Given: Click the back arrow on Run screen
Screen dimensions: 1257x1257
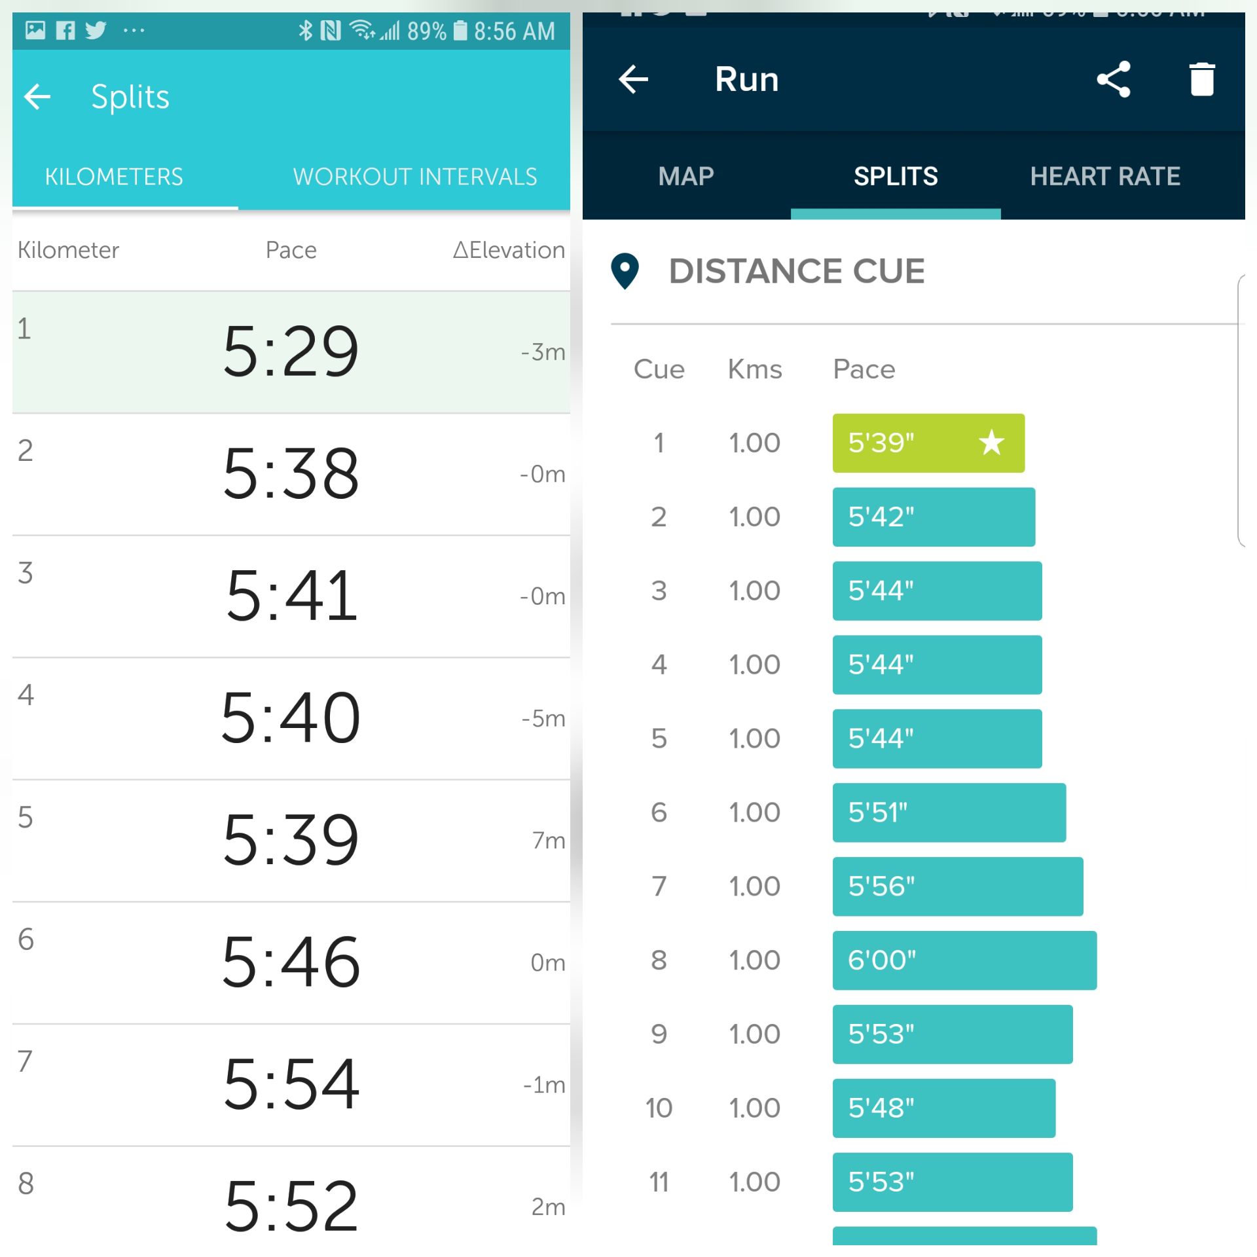Looking at the screenshot, I should coord(638,79).
